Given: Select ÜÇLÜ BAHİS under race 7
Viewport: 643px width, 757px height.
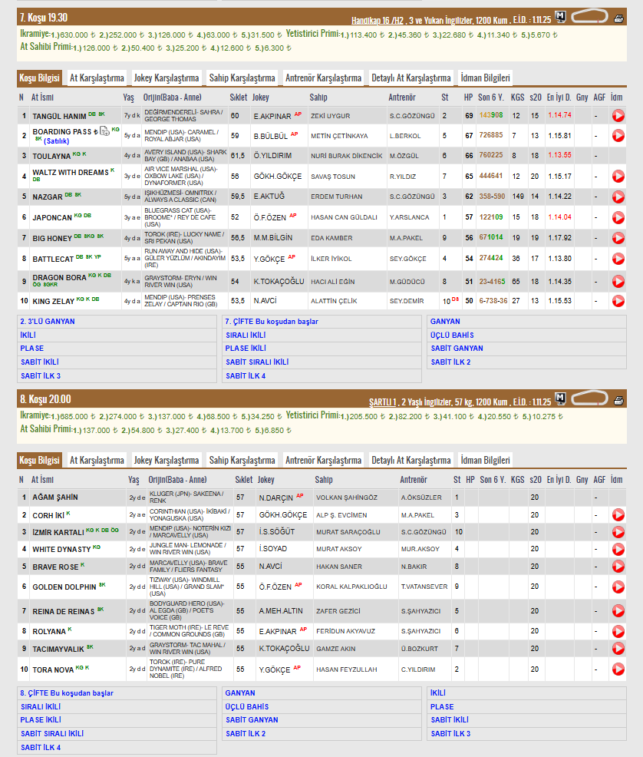Looking at the screenshot, I should click(x=452, y=335).
